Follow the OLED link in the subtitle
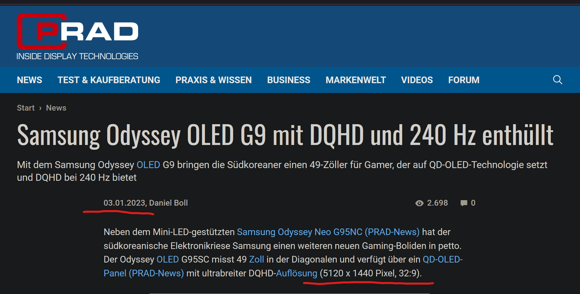The width and height of the screenshot is (580, 294). click(148, 165)
